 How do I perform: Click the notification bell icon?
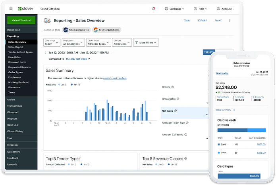[x=154, y=8]
